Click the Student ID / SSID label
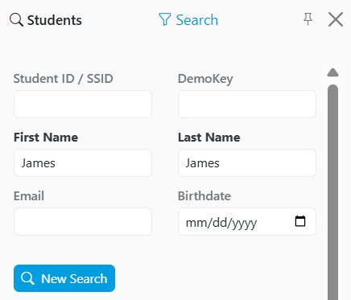Image resolution: width=351 pixels, height=300 pixels. click(x=64, y=79)
